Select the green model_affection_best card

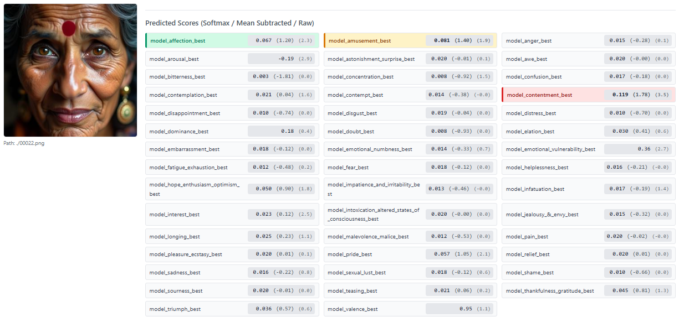(232, 40)
